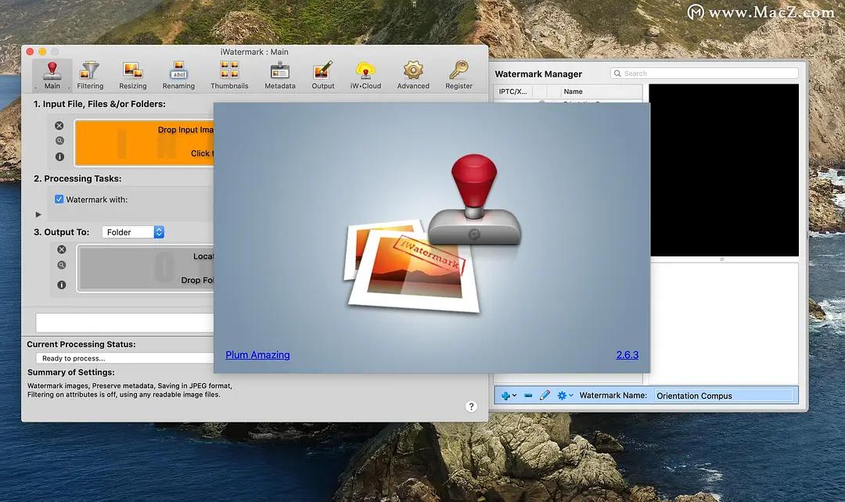The height and width of the screenshot is (502, 845).
Task: Switch to the Output tab
Action: click(x=322, y=75)
